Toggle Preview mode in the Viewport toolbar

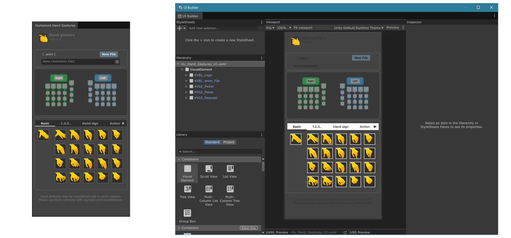(393, 28)
